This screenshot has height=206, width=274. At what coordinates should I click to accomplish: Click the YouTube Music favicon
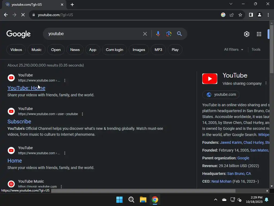[11, 184]
